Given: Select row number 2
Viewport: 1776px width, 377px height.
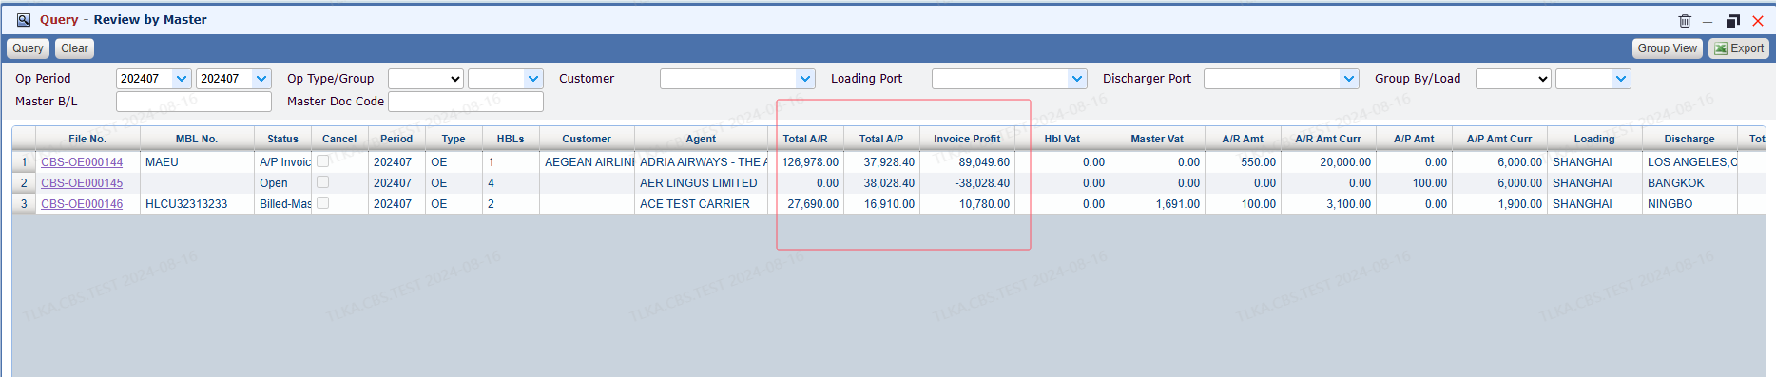Looking at the screenshot, I should pyautogui.click(x=24, y=183).
